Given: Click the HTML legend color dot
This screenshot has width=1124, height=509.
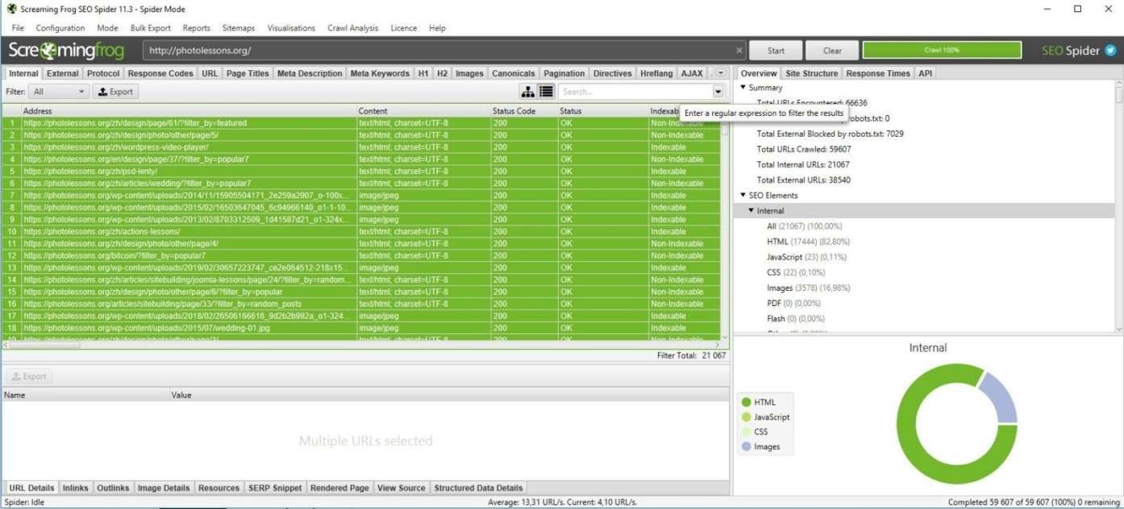Looking at the screenshot, I should pos(746,402).
